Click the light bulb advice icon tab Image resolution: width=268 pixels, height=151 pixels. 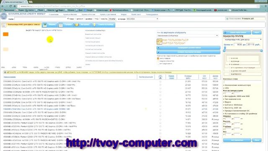[x=94, y=25]
